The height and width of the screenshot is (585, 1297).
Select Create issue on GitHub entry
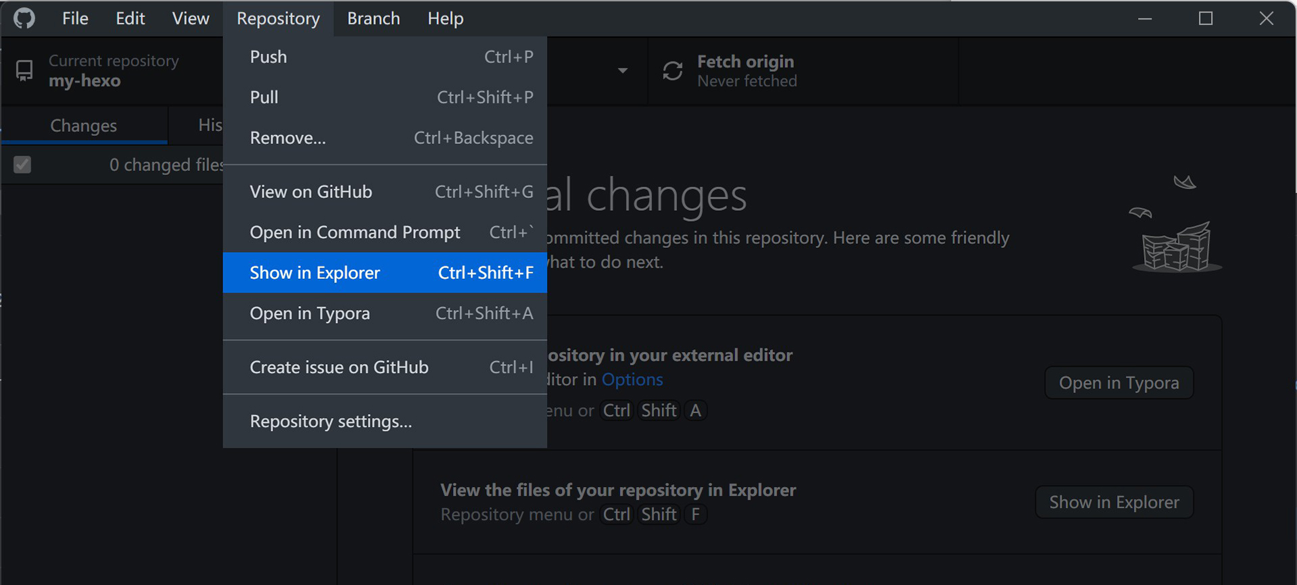pyautogui.click(x=385, y=367)
